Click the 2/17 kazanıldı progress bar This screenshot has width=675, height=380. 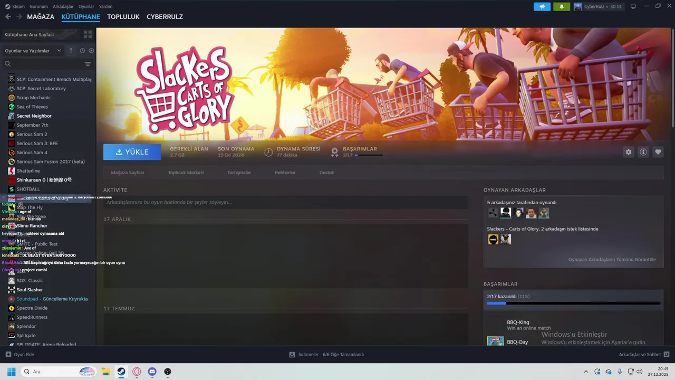[x=573, y=303]
